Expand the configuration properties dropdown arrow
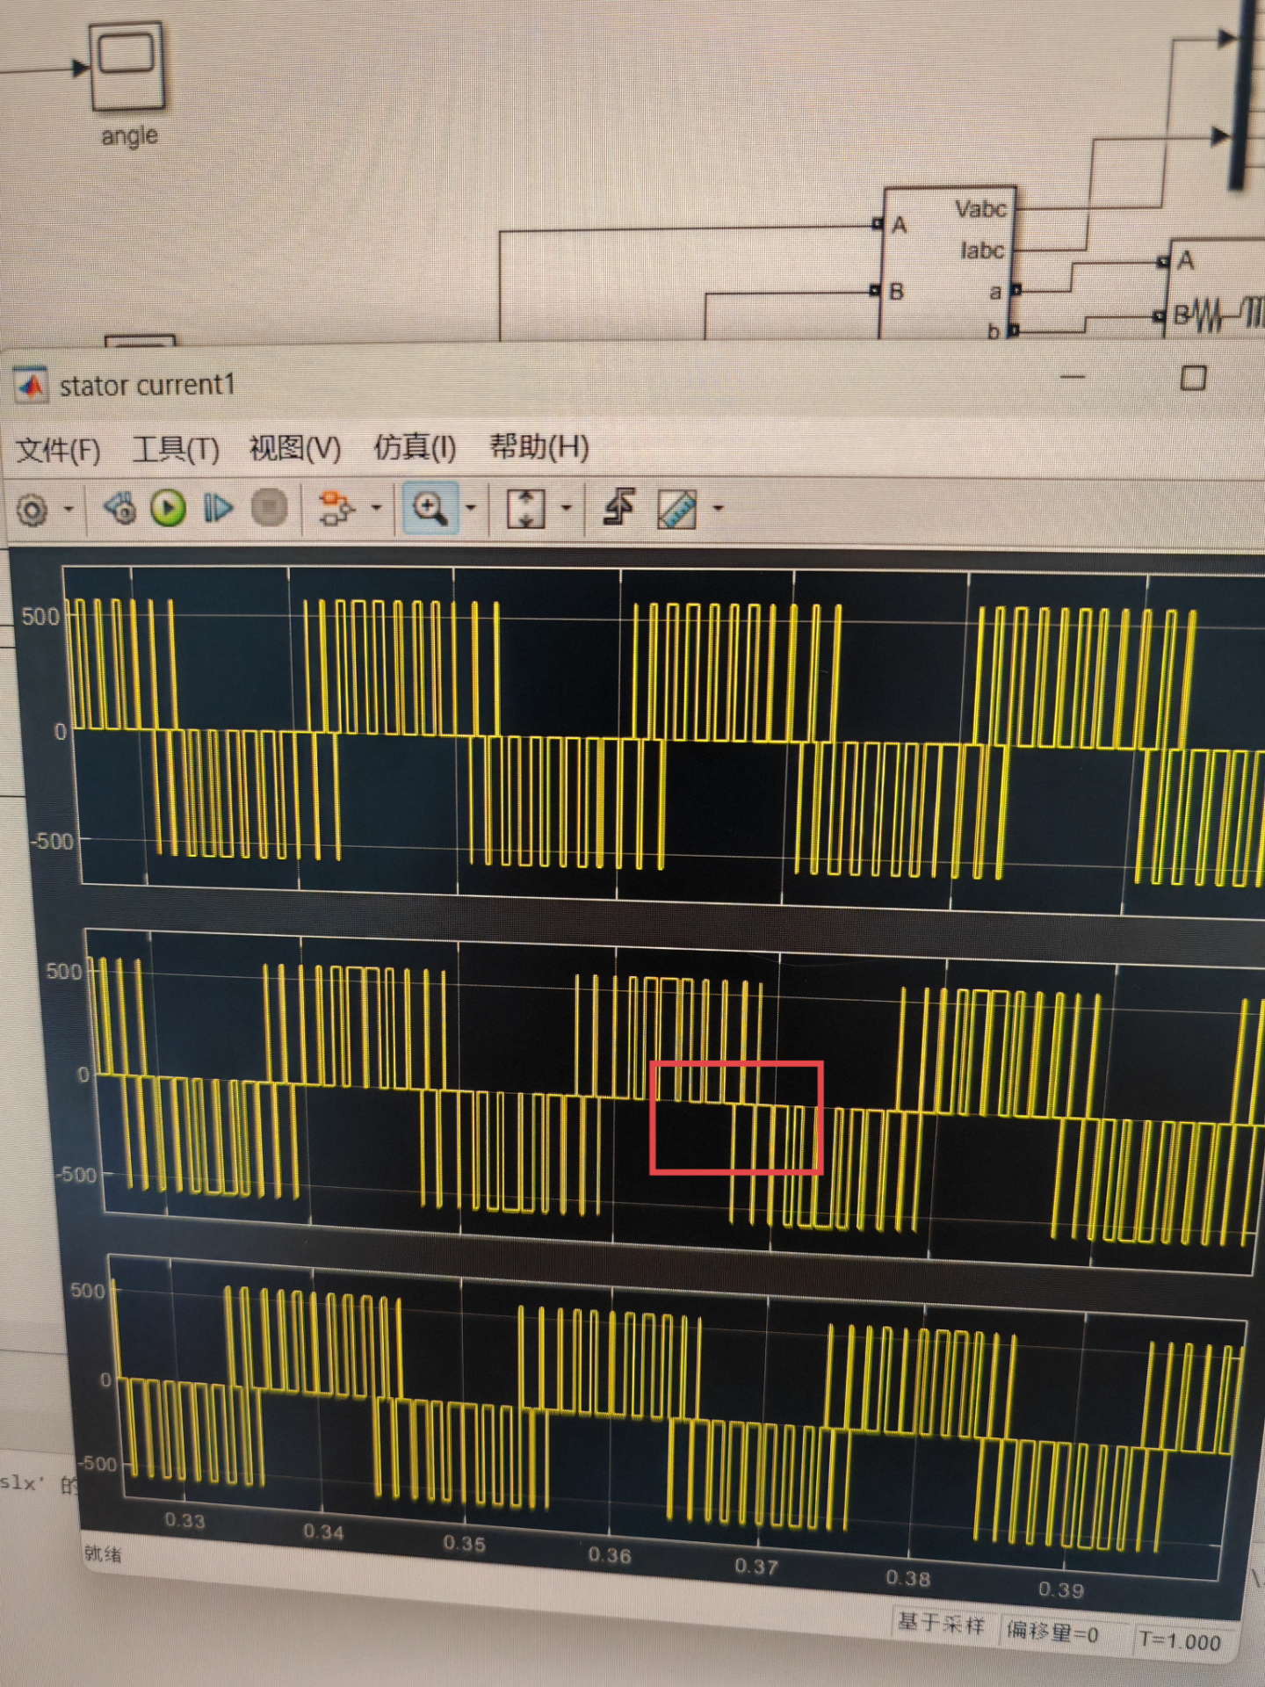 68,509
